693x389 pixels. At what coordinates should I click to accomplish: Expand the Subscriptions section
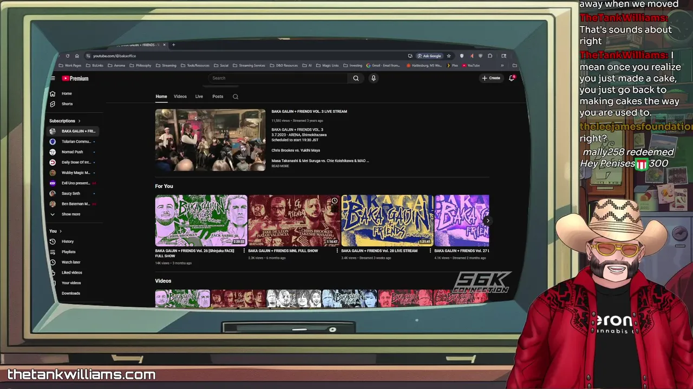pyautogui.click(x=65, y=121)
